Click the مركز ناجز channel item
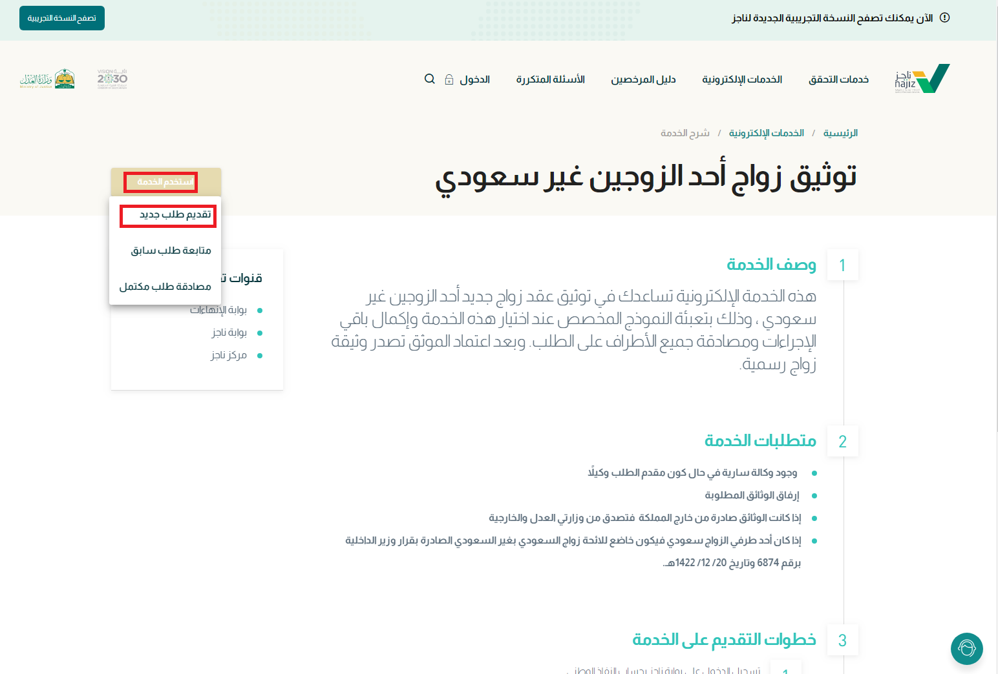Image resolution: width=998 pixels, height=674 pixels. click(229, 355)
